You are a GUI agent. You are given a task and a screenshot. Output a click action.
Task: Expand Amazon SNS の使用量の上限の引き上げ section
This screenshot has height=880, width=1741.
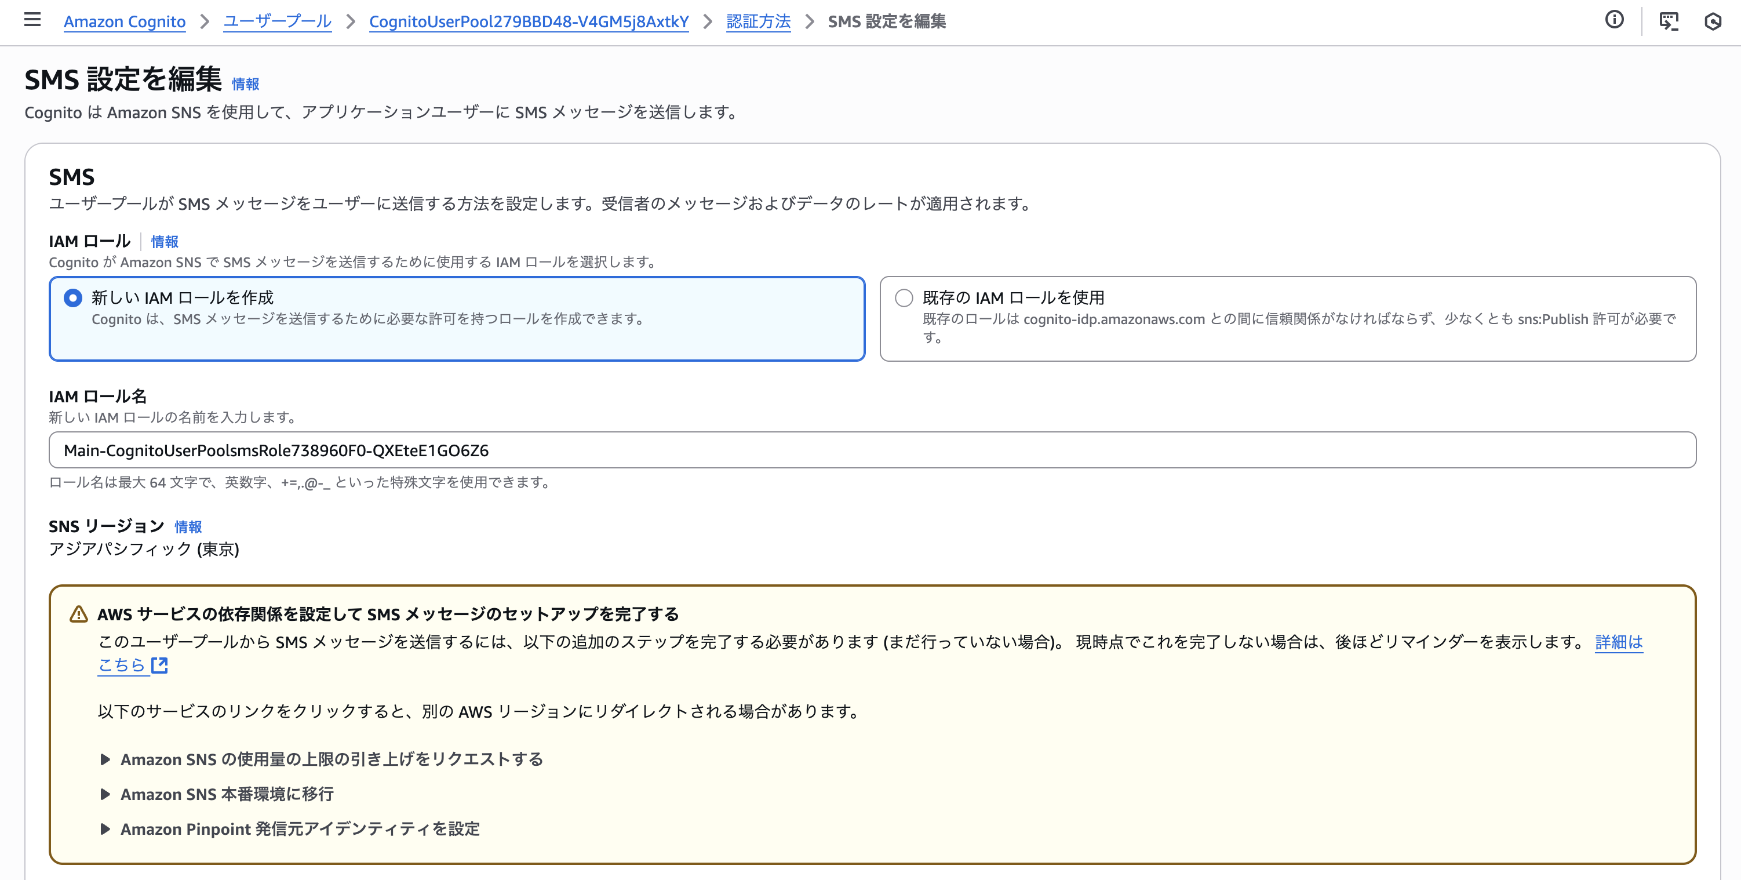click(x=331, y=759)
